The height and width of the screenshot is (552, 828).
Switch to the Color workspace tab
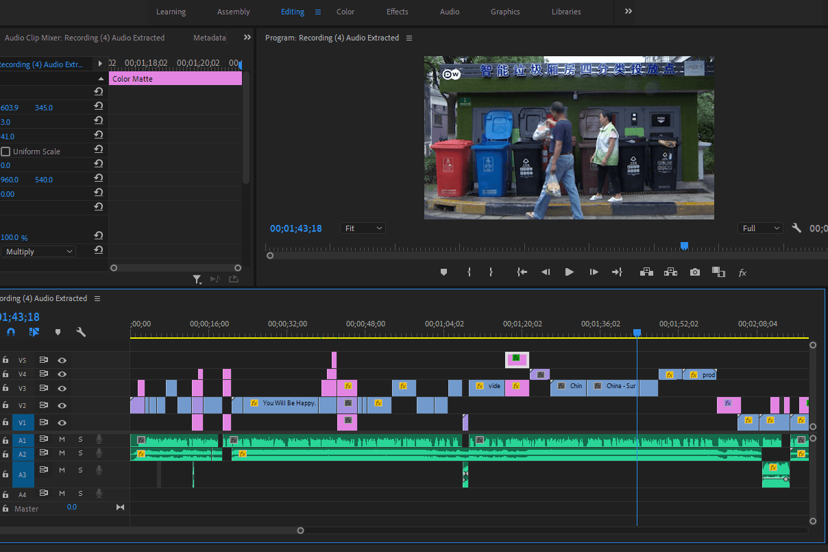point(345,12)
